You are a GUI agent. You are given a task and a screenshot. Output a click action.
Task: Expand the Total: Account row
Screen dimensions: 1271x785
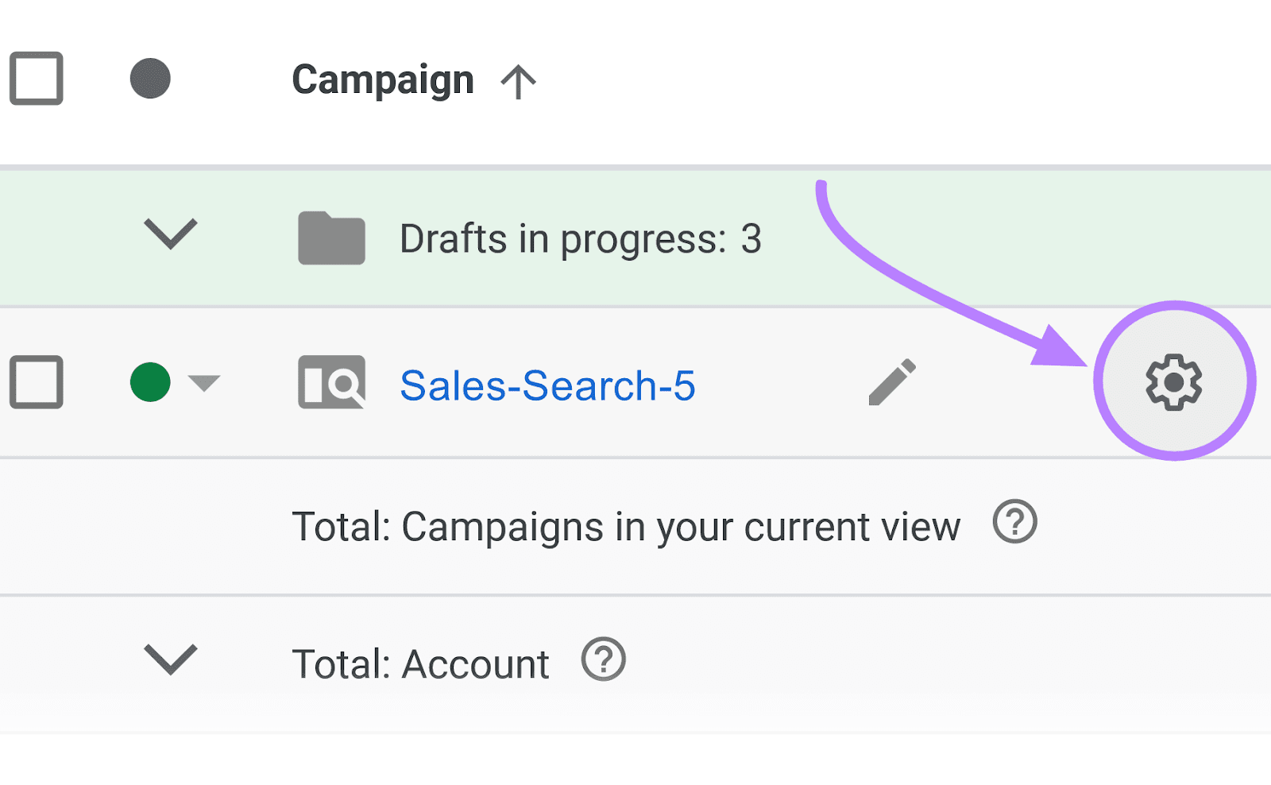tap(169, 660)
